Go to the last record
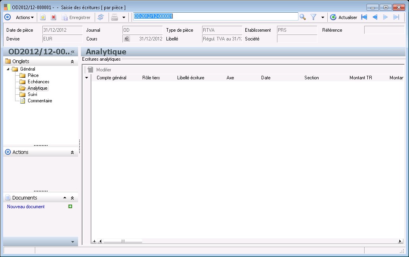Screen dimensions: 409x257 396,17
